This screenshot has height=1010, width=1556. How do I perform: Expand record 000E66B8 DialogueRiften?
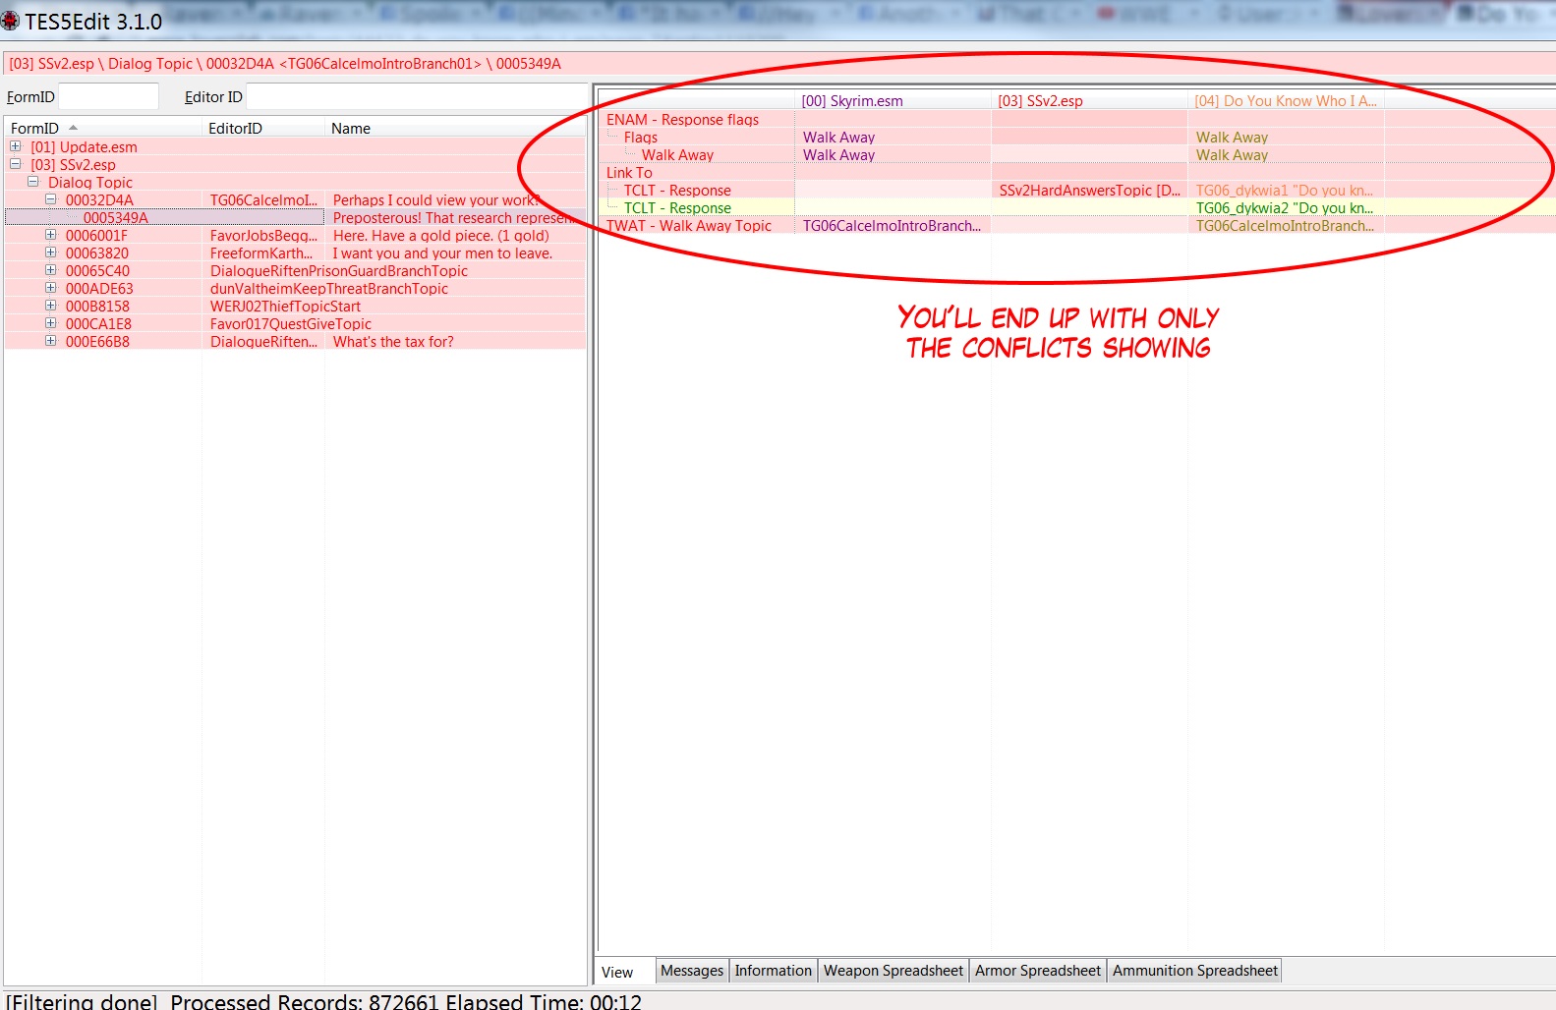(x=51, y=341)
